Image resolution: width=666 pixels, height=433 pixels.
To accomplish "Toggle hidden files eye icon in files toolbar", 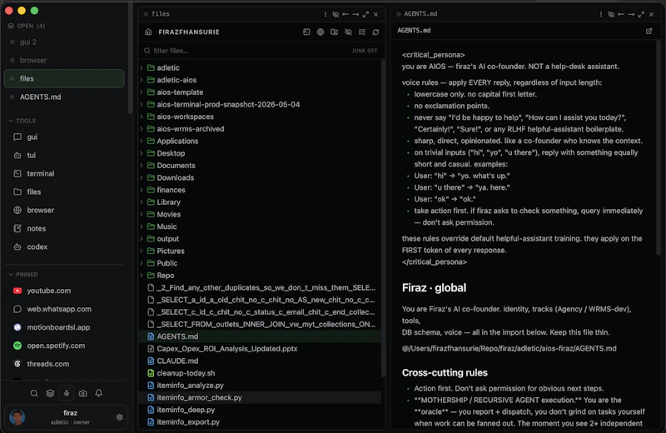I will click(x=348, y=32).
